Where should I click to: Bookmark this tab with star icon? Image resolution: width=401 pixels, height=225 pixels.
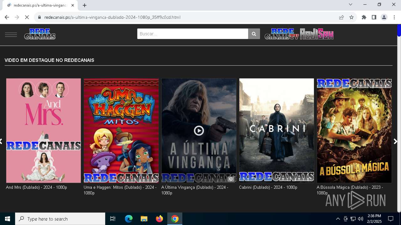click(x=352, y=17)
